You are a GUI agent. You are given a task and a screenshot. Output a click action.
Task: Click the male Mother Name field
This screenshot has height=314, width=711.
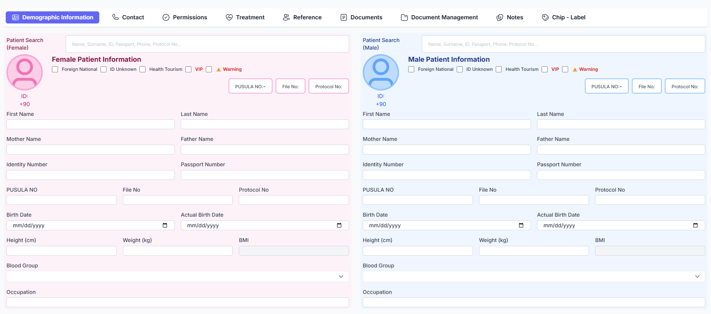pyautogui.click(x=447, y=150)
